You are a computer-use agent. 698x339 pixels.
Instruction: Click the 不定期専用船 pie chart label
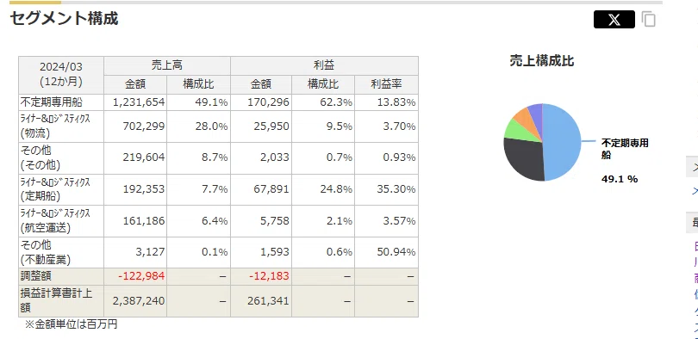(625, 149)
